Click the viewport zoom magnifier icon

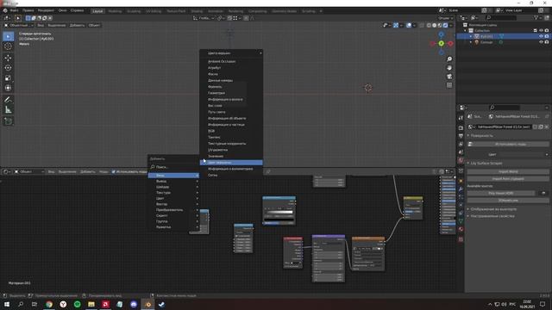pos(449,59)
